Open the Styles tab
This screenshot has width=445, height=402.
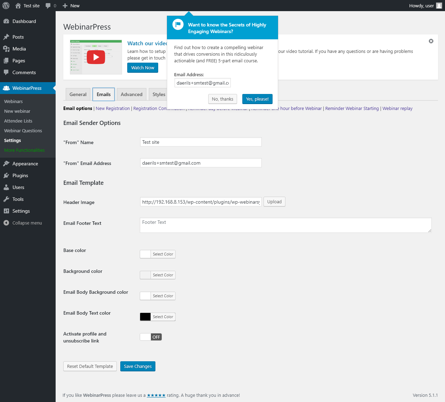(159, 94)
